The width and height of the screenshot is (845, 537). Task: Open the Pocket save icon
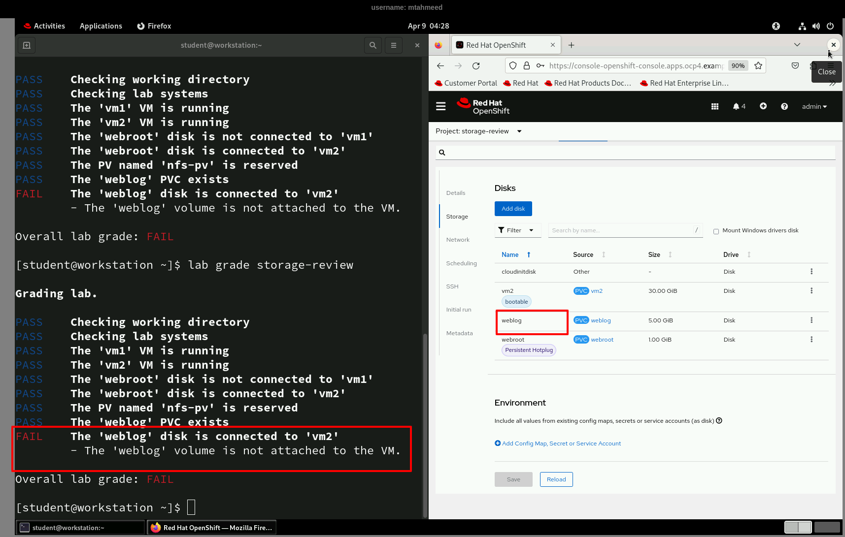(795, 66)
